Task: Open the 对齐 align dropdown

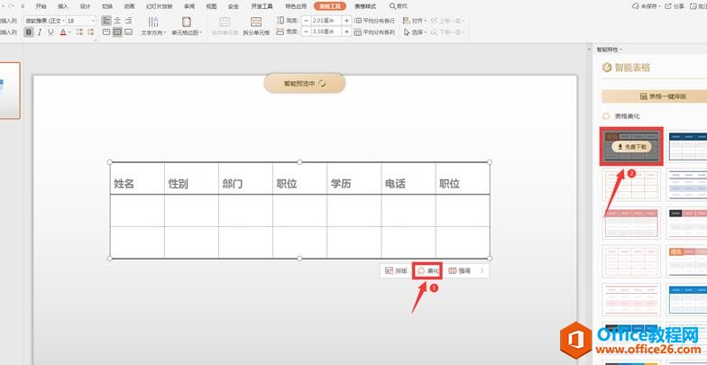Action: pos(413,20)
